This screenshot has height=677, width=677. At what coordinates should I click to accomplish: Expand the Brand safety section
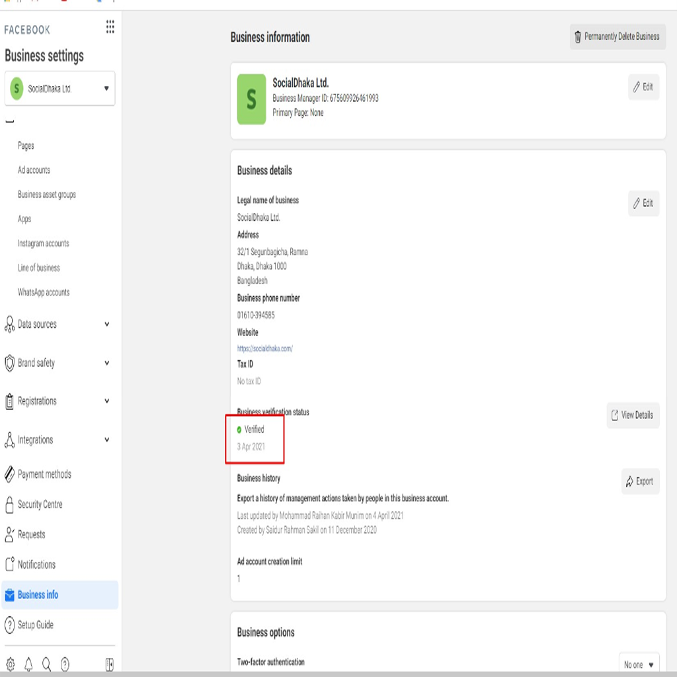pos(106,363)
